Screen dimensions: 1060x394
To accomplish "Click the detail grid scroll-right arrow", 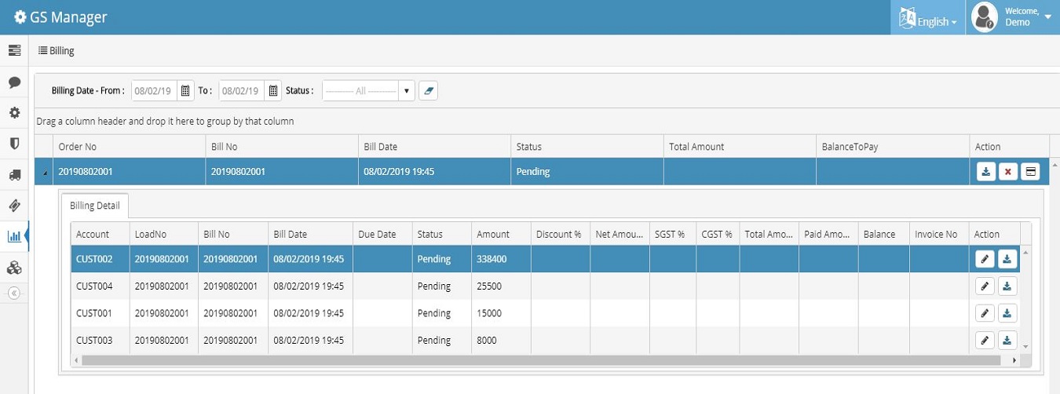I will [x=1014, y=360].
